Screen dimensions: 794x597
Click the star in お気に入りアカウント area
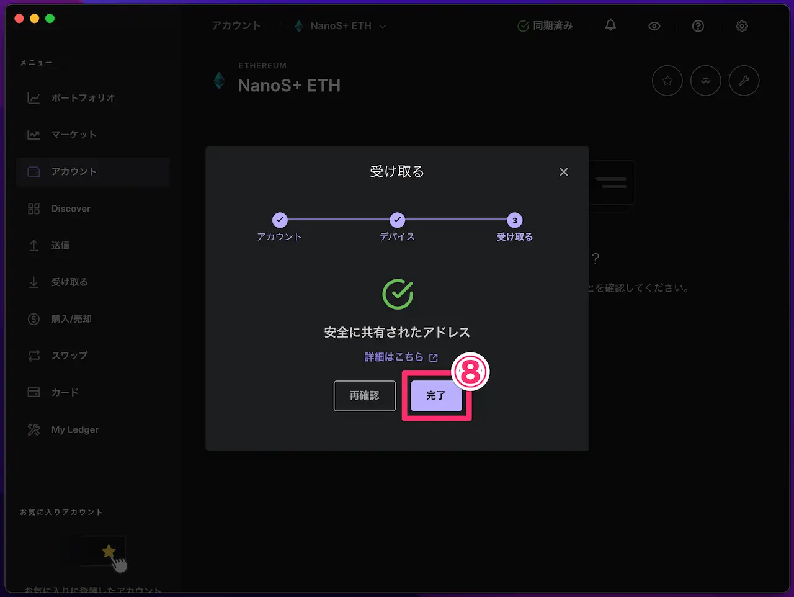pos(109,550)
